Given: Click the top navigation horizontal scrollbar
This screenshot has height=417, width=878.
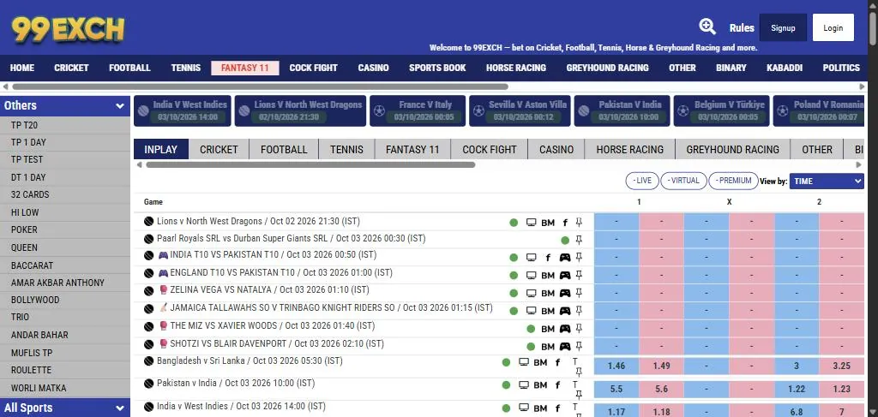Looking at the screenshot, I should (261, 86).
